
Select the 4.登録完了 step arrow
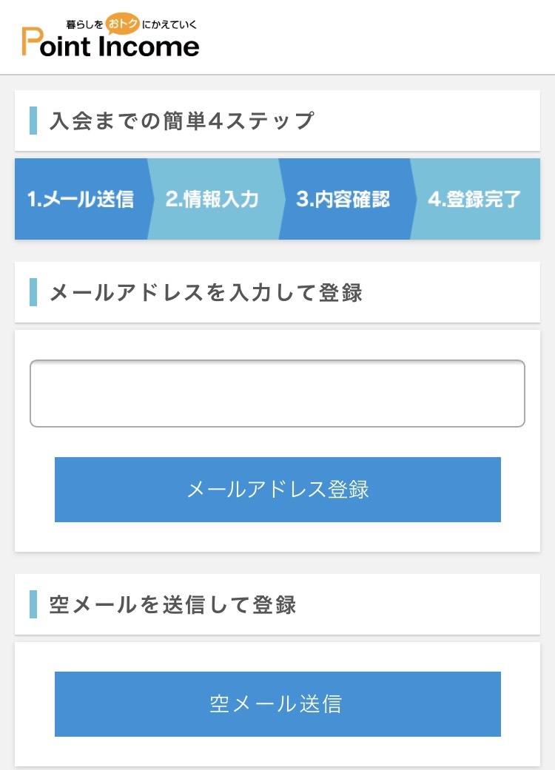(474, 199)
